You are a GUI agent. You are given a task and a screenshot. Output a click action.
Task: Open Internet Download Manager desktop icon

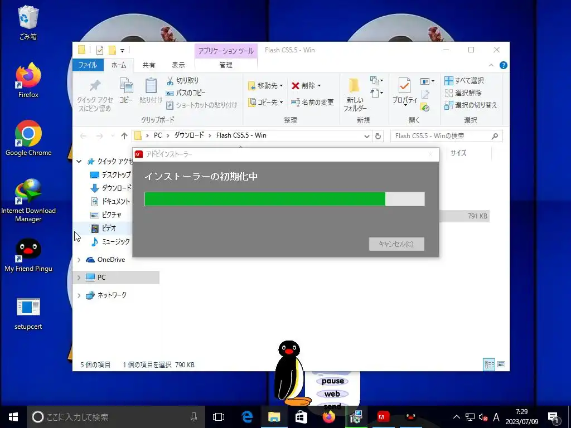coord(28,200)
